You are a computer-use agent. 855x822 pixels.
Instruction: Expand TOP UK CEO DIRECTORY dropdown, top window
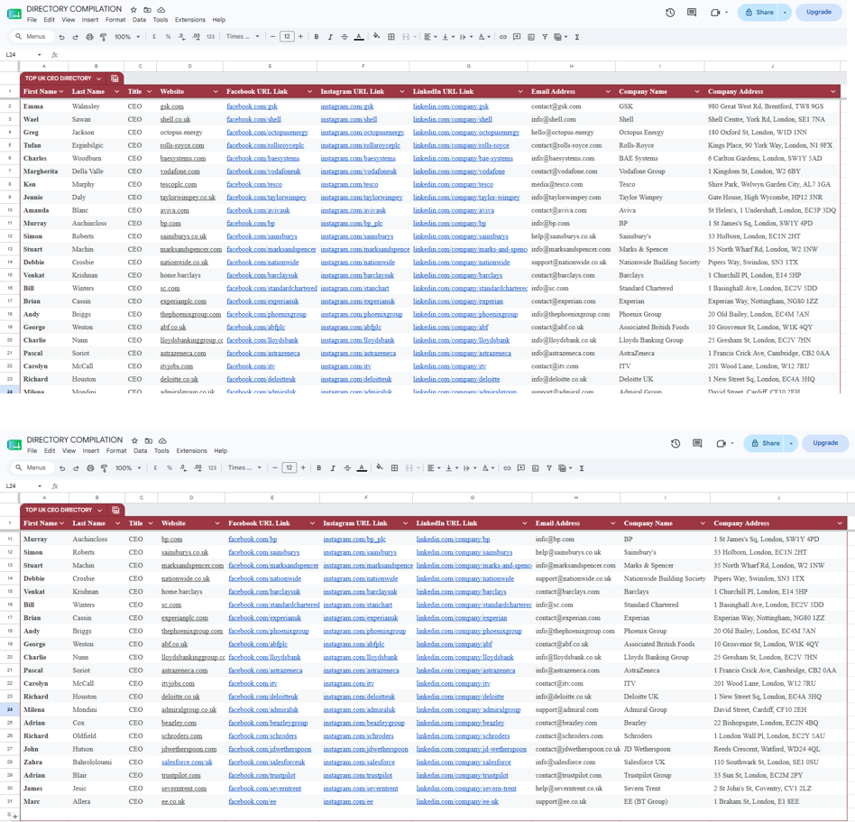point(98,79)
